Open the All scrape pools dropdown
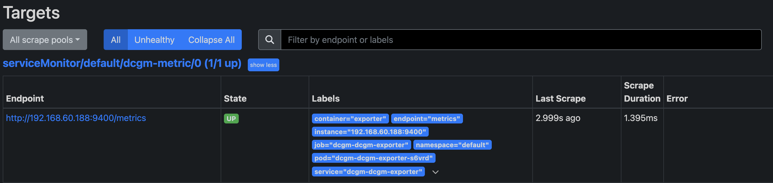 coord(45,40)
